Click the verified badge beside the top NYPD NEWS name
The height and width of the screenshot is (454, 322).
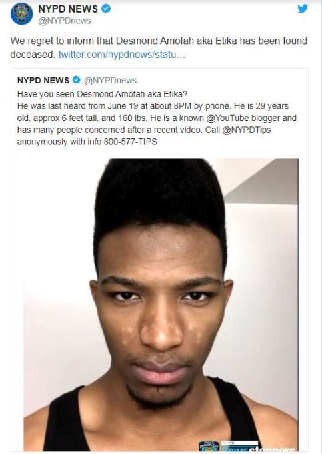[x=106, y=9]
